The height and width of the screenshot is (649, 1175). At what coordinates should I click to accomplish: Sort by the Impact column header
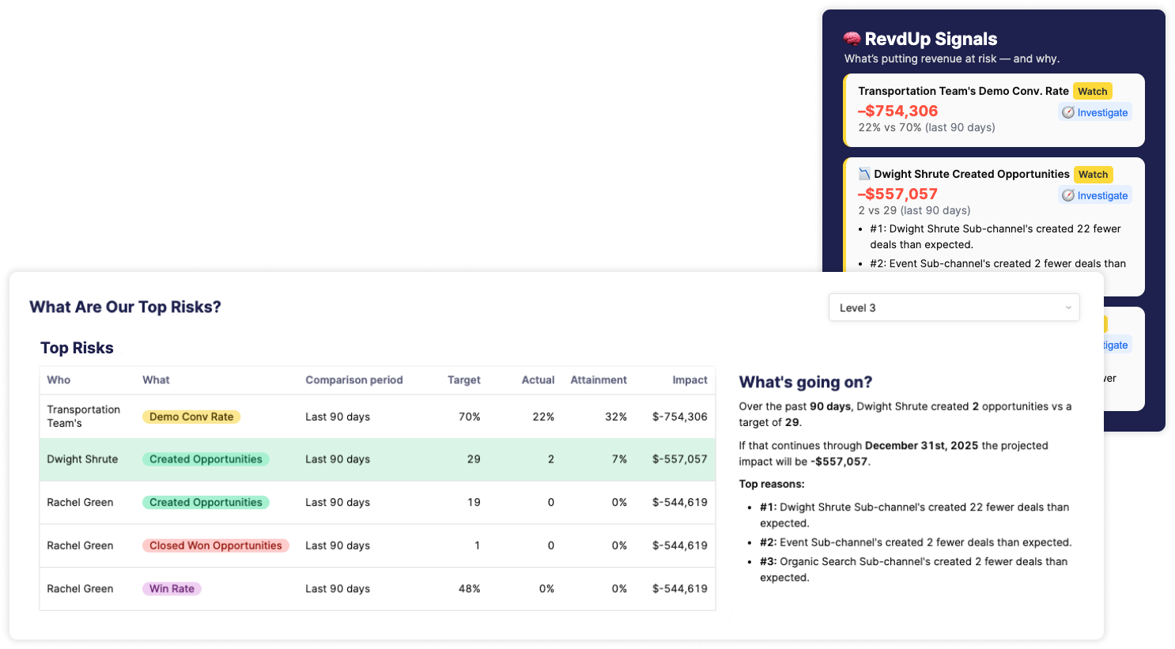690,380
